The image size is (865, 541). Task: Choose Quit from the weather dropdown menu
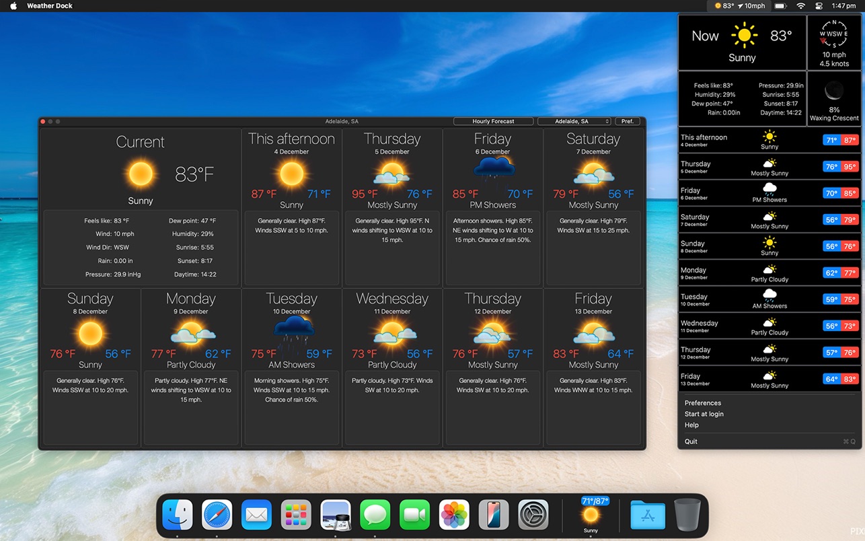[x=691, y=441]
